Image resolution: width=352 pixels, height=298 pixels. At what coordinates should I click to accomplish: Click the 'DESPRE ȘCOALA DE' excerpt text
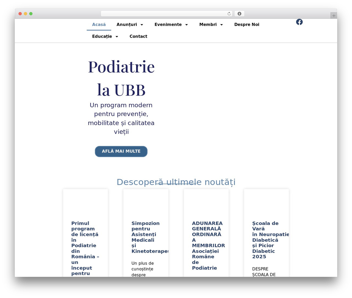(264, 272)
